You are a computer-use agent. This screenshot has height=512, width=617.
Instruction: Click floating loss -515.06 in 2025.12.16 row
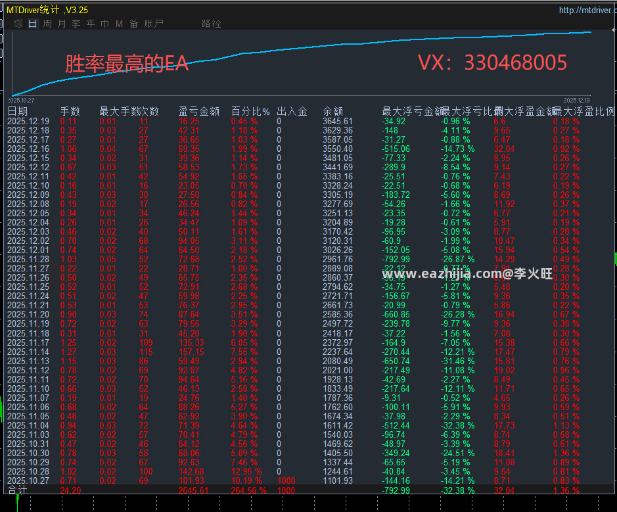[x=396, y=149]
